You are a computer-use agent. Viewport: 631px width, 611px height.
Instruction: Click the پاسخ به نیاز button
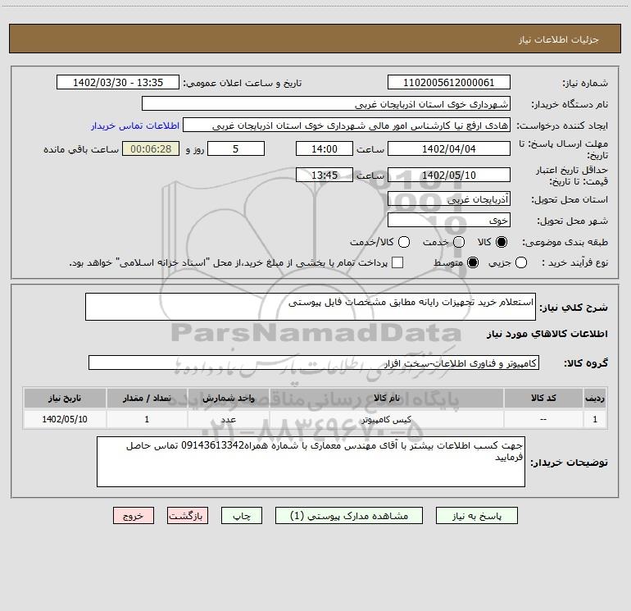coord(476,516)
